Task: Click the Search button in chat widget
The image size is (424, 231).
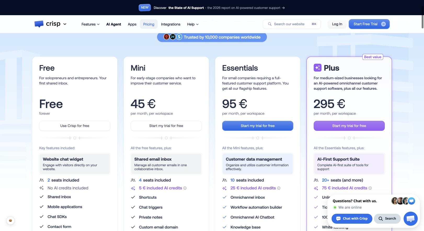Action: pos(387,218)
